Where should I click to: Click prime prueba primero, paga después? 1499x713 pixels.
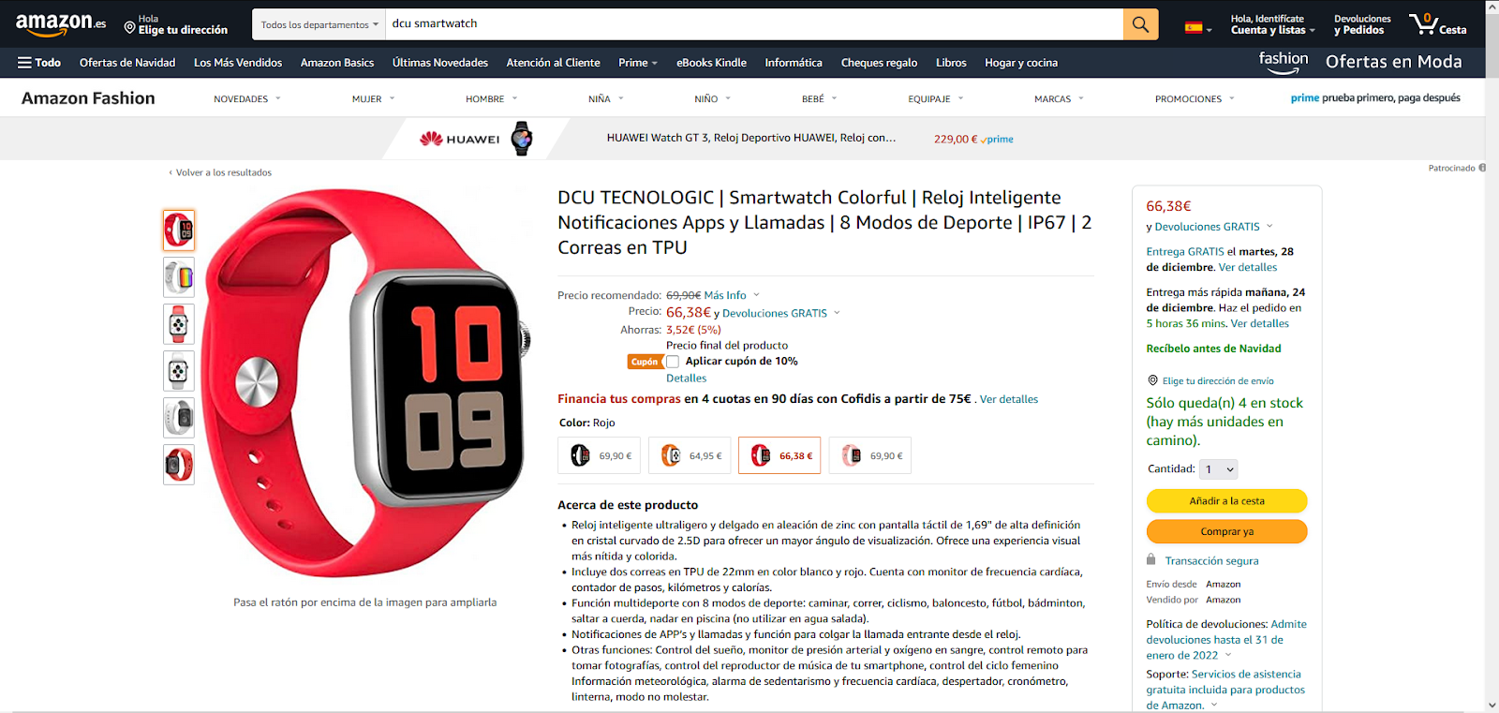(x=1375, y=97)
